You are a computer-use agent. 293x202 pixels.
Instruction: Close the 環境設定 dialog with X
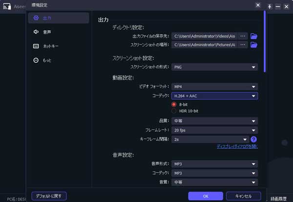(258, 5)
